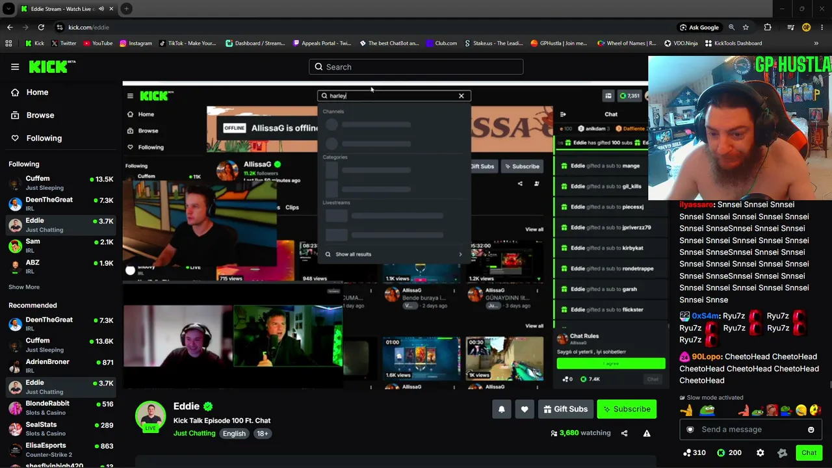Share the stream using the share icon

(624, 433)
